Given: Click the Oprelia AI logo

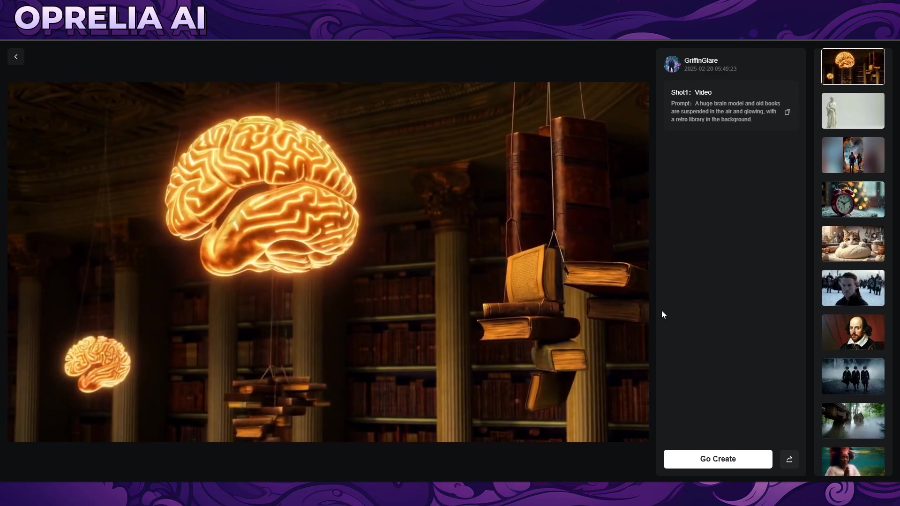Looking at the screenshot, I should coord(110,19).
